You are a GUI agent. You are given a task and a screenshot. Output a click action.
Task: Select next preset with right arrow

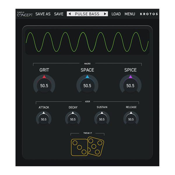pos(105,14)
